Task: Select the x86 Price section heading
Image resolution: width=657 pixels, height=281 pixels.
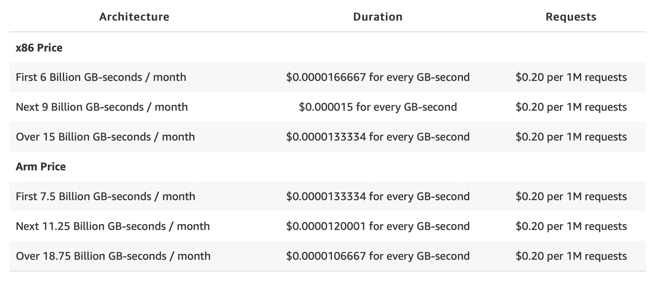Action: pyautogui.click(x=39, y=48)
